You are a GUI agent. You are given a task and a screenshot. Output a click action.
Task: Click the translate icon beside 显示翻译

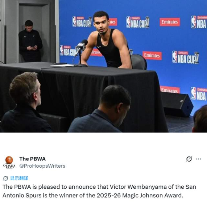5,178
